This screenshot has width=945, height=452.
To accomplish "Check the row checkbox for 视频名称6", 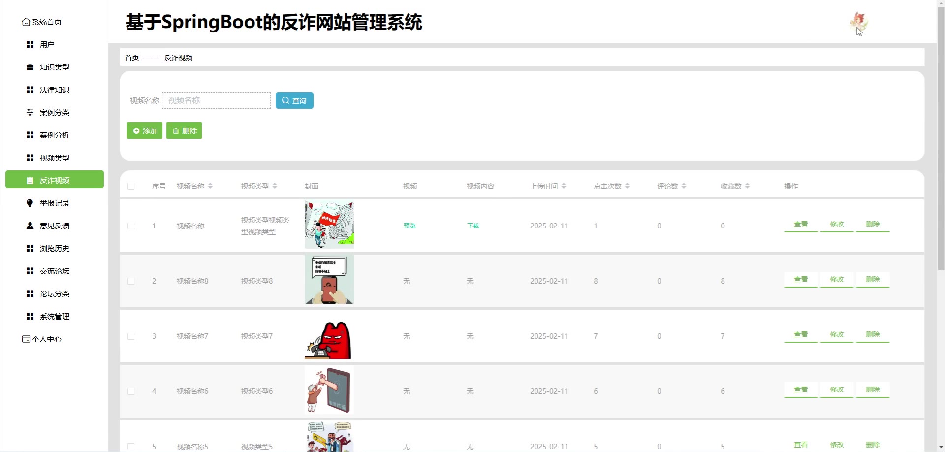I will 131,391.
